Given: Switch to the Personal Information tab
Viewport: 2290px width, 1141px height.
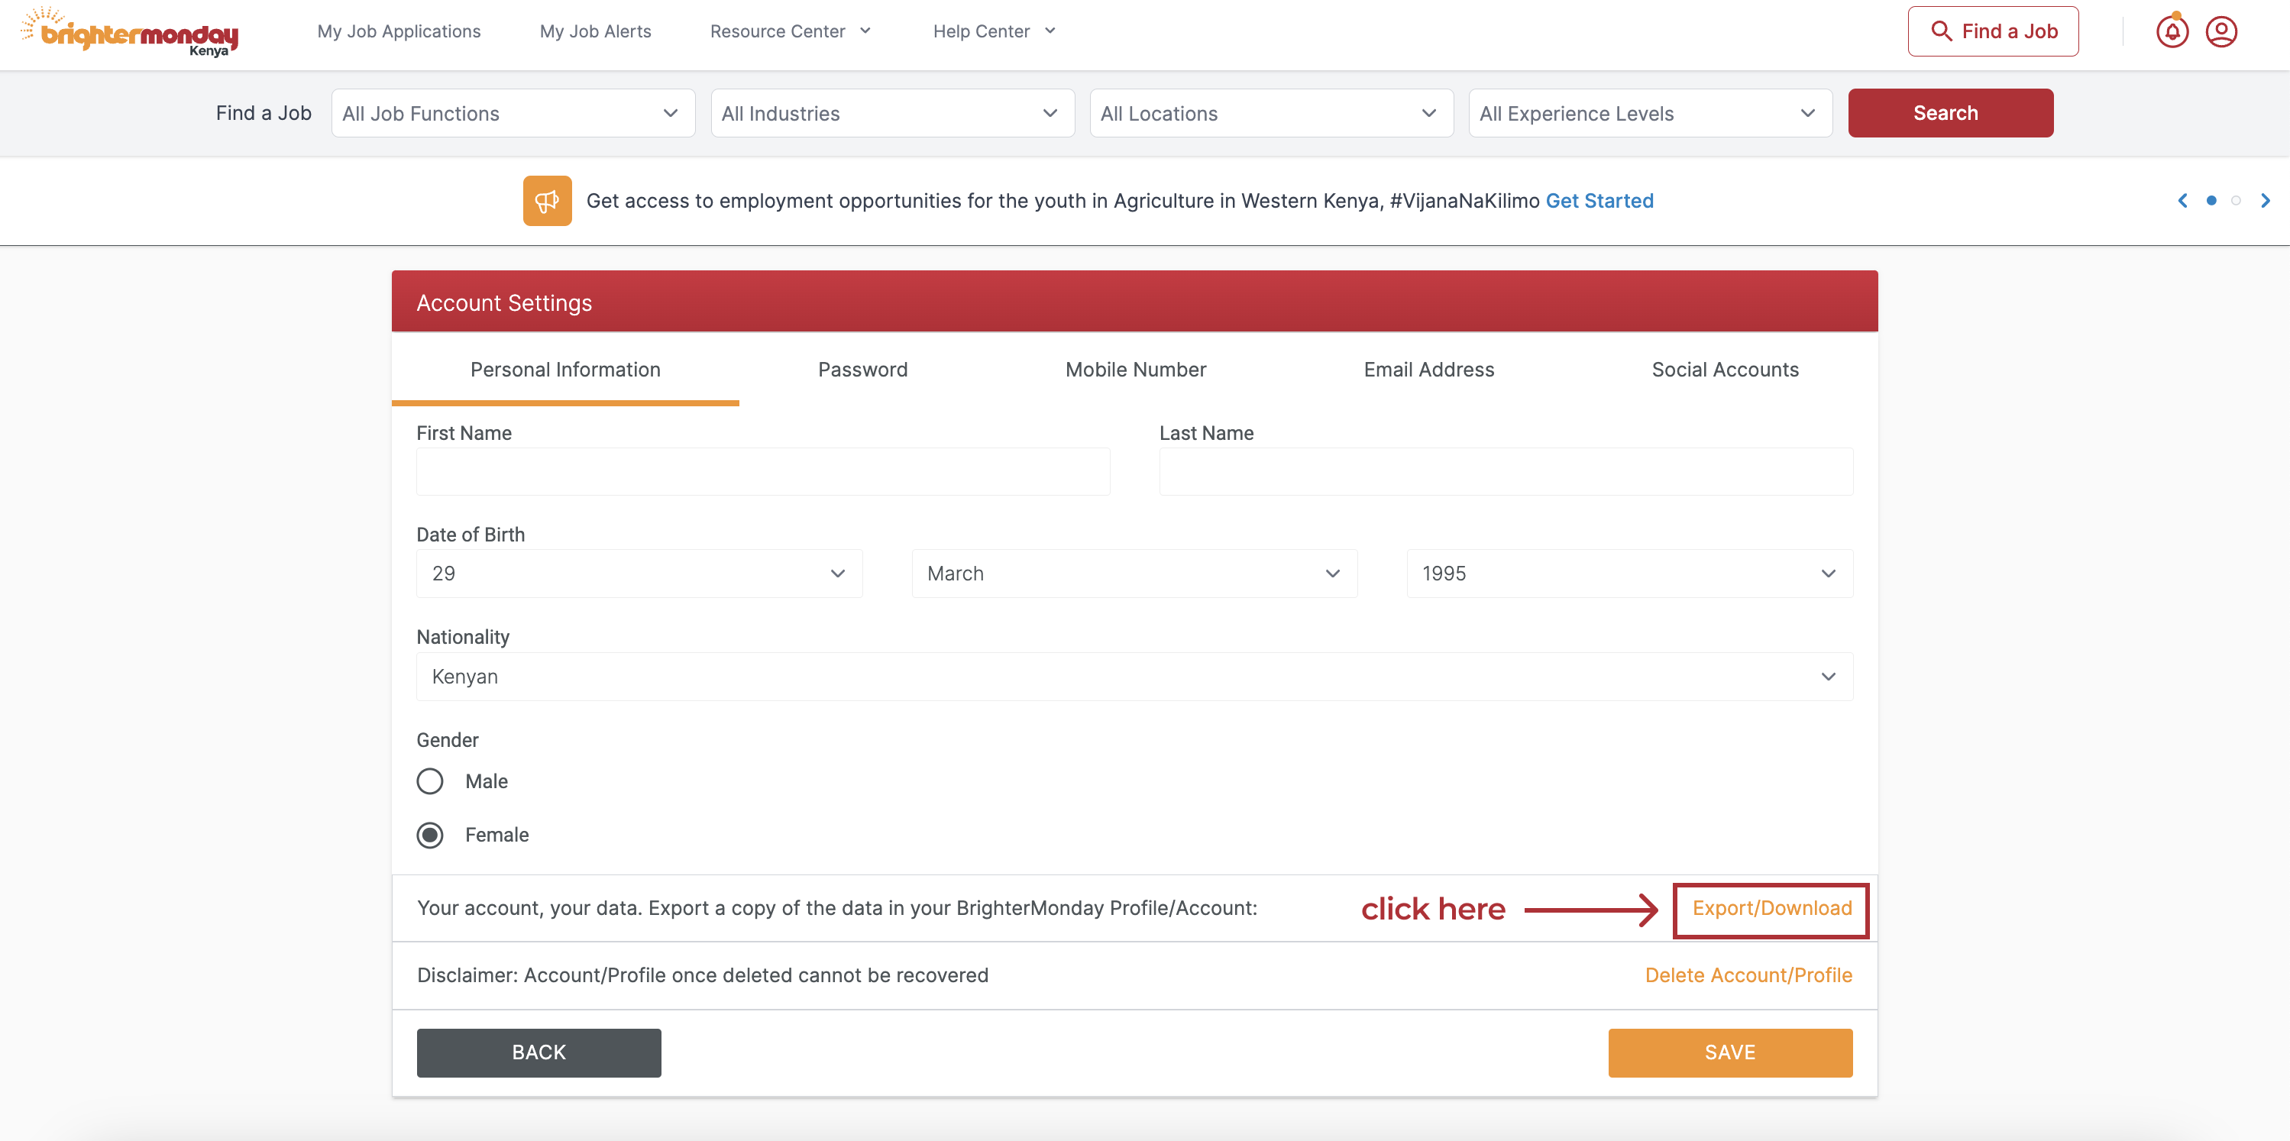Looking at the screenshot, I should [565, 370].
